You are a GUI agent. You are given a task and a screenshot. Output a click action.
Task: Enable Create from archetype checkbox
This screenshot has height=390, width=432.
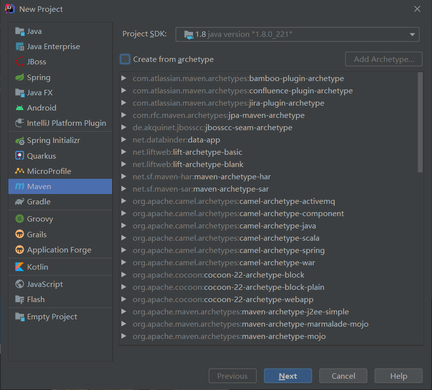click(125, 59)
